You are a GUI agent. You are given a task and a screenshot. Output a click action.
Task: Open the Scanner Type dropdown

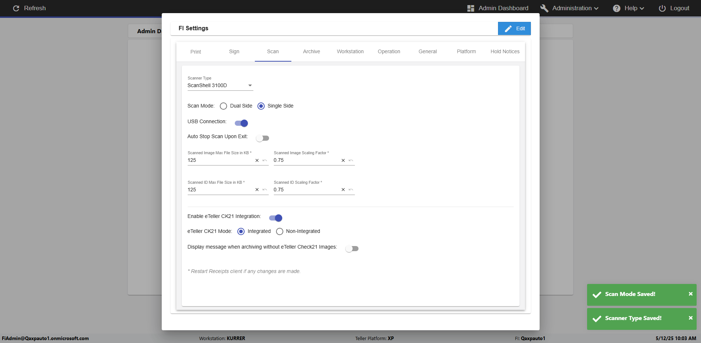pyautogui.click(x=220, y=85)
